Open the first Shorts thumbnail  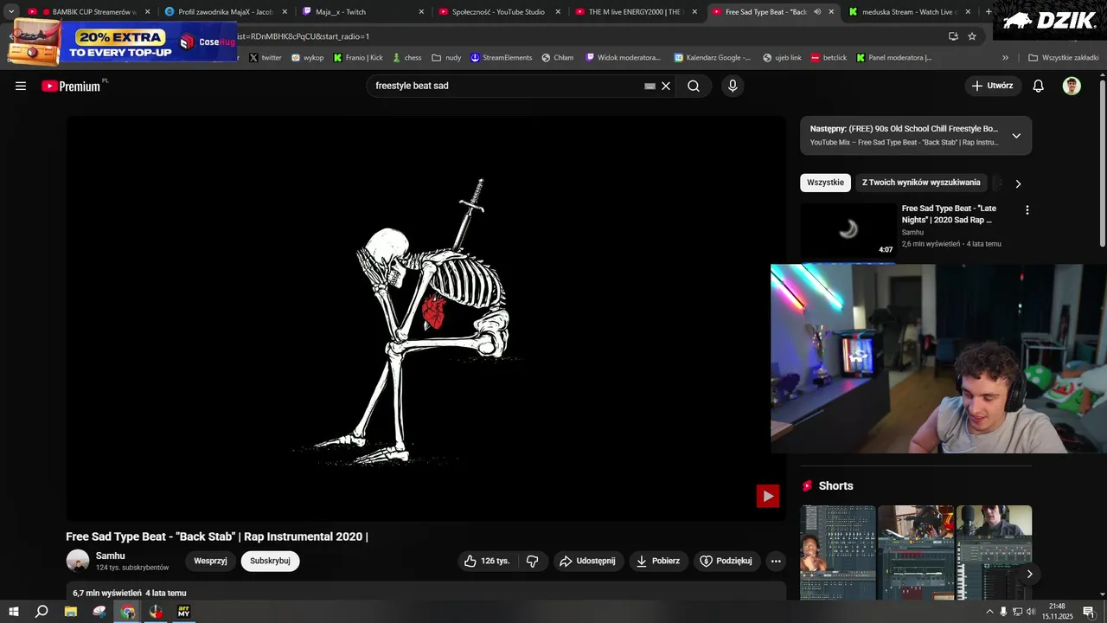point(837,552)
